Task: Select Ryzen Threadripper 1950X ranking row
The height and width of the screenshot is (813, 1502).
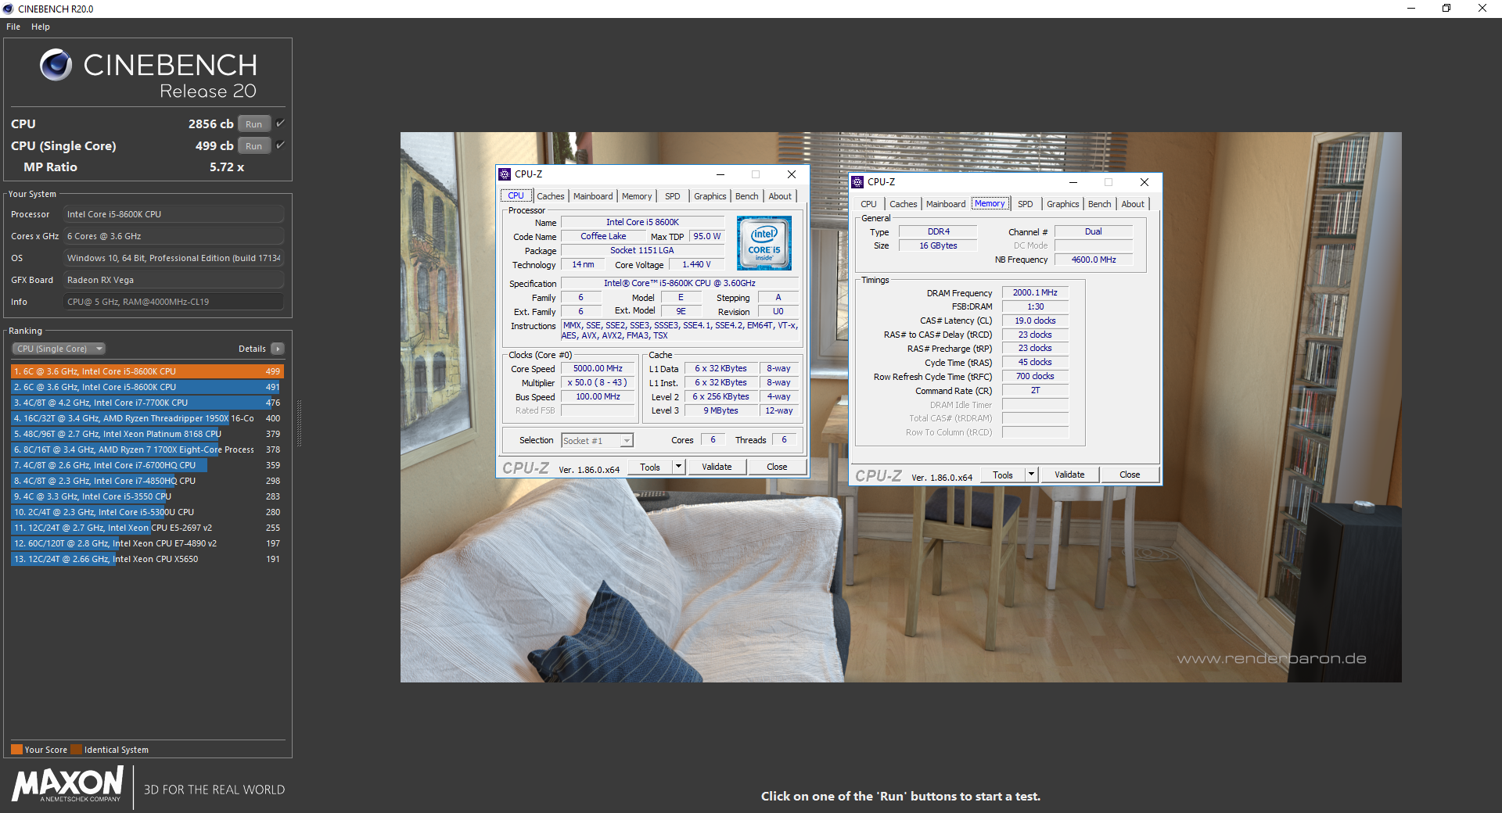Action: (x=147, y=418)
